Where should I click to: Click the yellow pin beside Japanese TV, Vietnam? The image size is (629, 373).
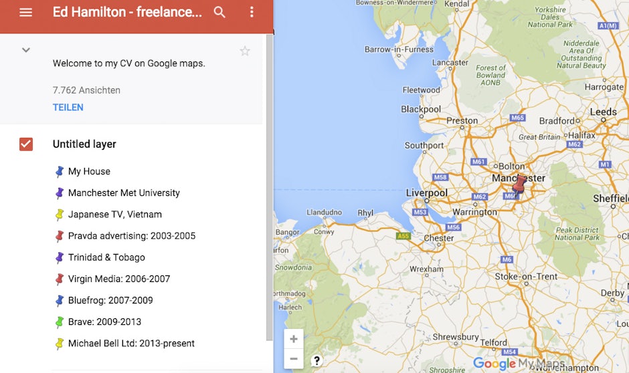pyautogui.click(x=60, y=215)
